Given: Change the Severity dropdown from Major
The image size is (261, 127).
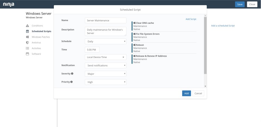Looking at the screenshot, I should point(105,74).
